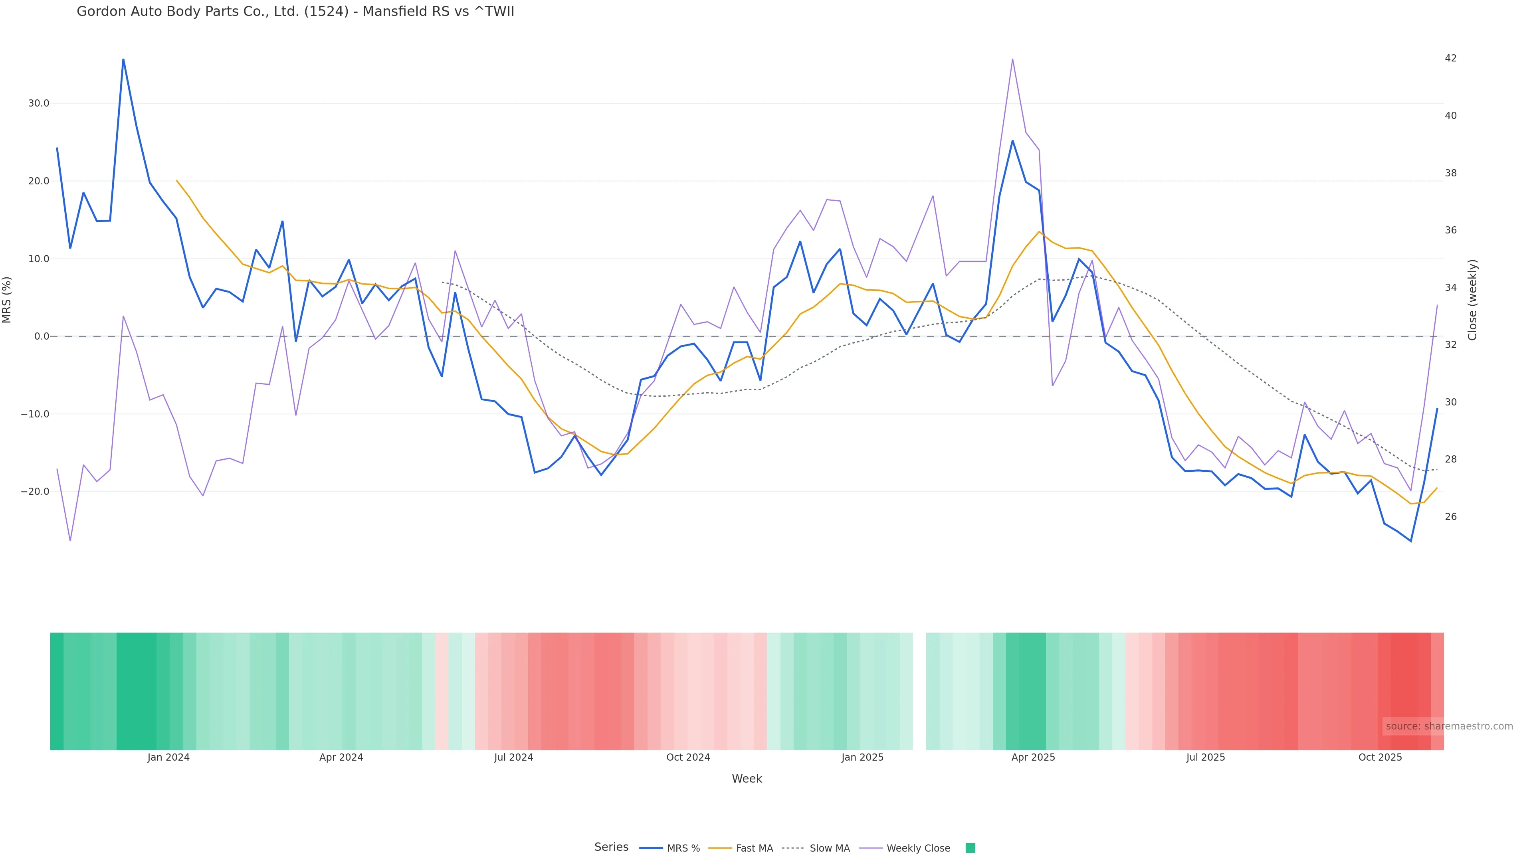Screen dimensions: 1533x862
Task: Click the Series legend title
Action: click(x=611, y=846)
